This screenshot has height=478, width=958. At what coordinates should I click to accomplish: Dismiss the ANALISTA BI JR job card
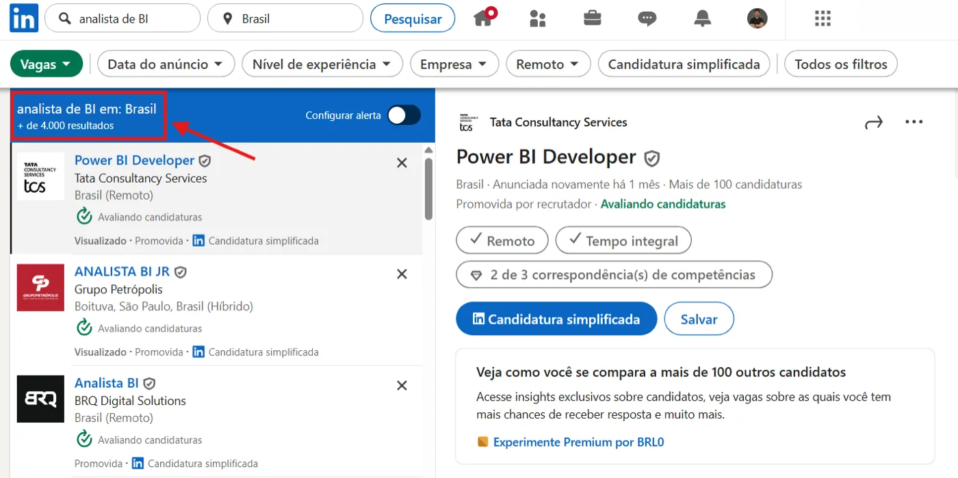tap(402, 274)
